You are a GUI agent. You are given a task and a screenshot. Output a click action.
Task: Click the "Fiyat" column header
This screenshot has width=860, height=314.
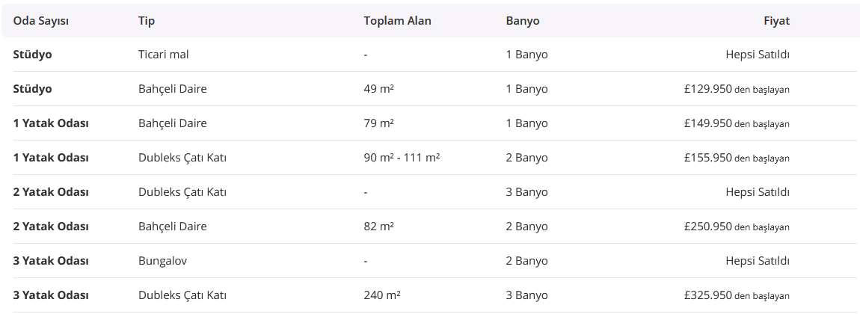tap(776, 21)
